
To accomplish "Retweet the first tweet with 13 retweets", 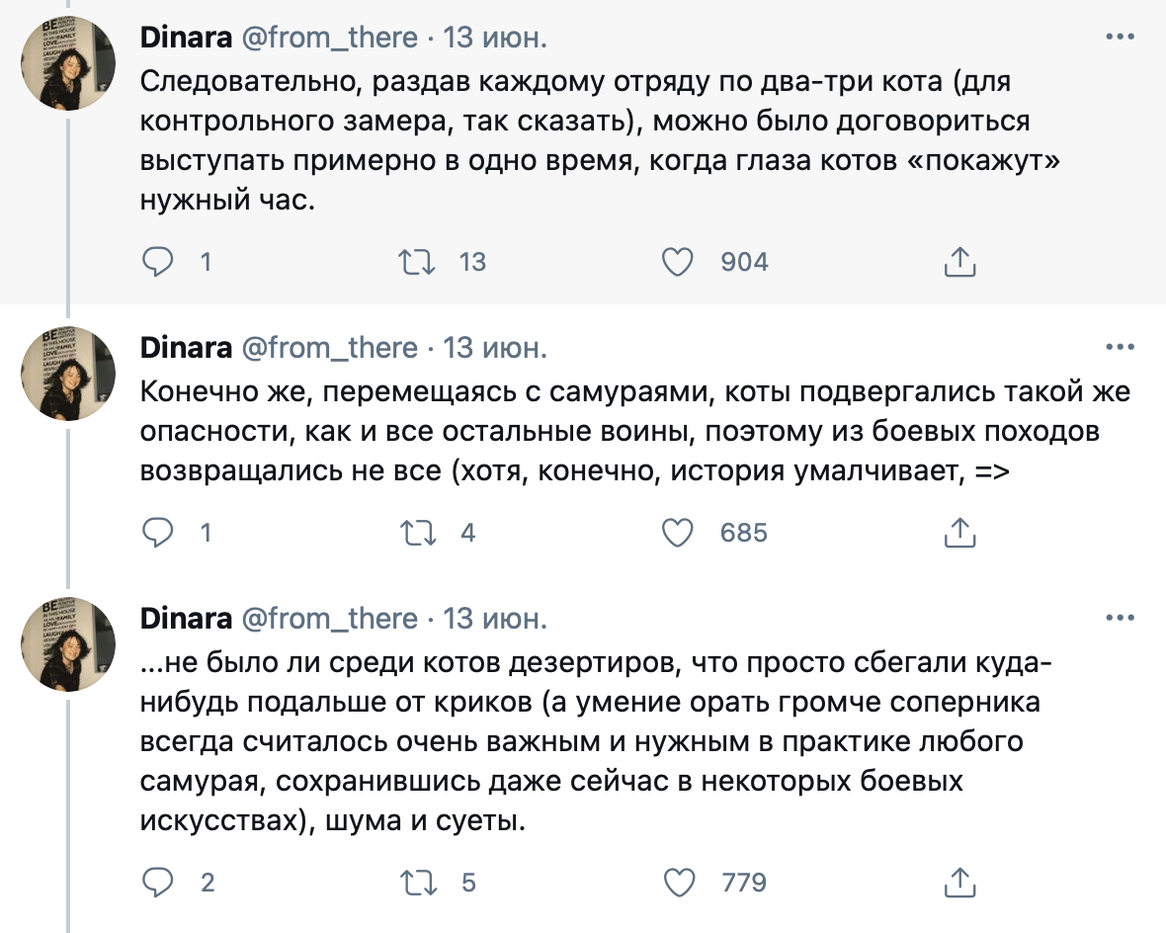I will pyautogui.click(x=416, y=262).
